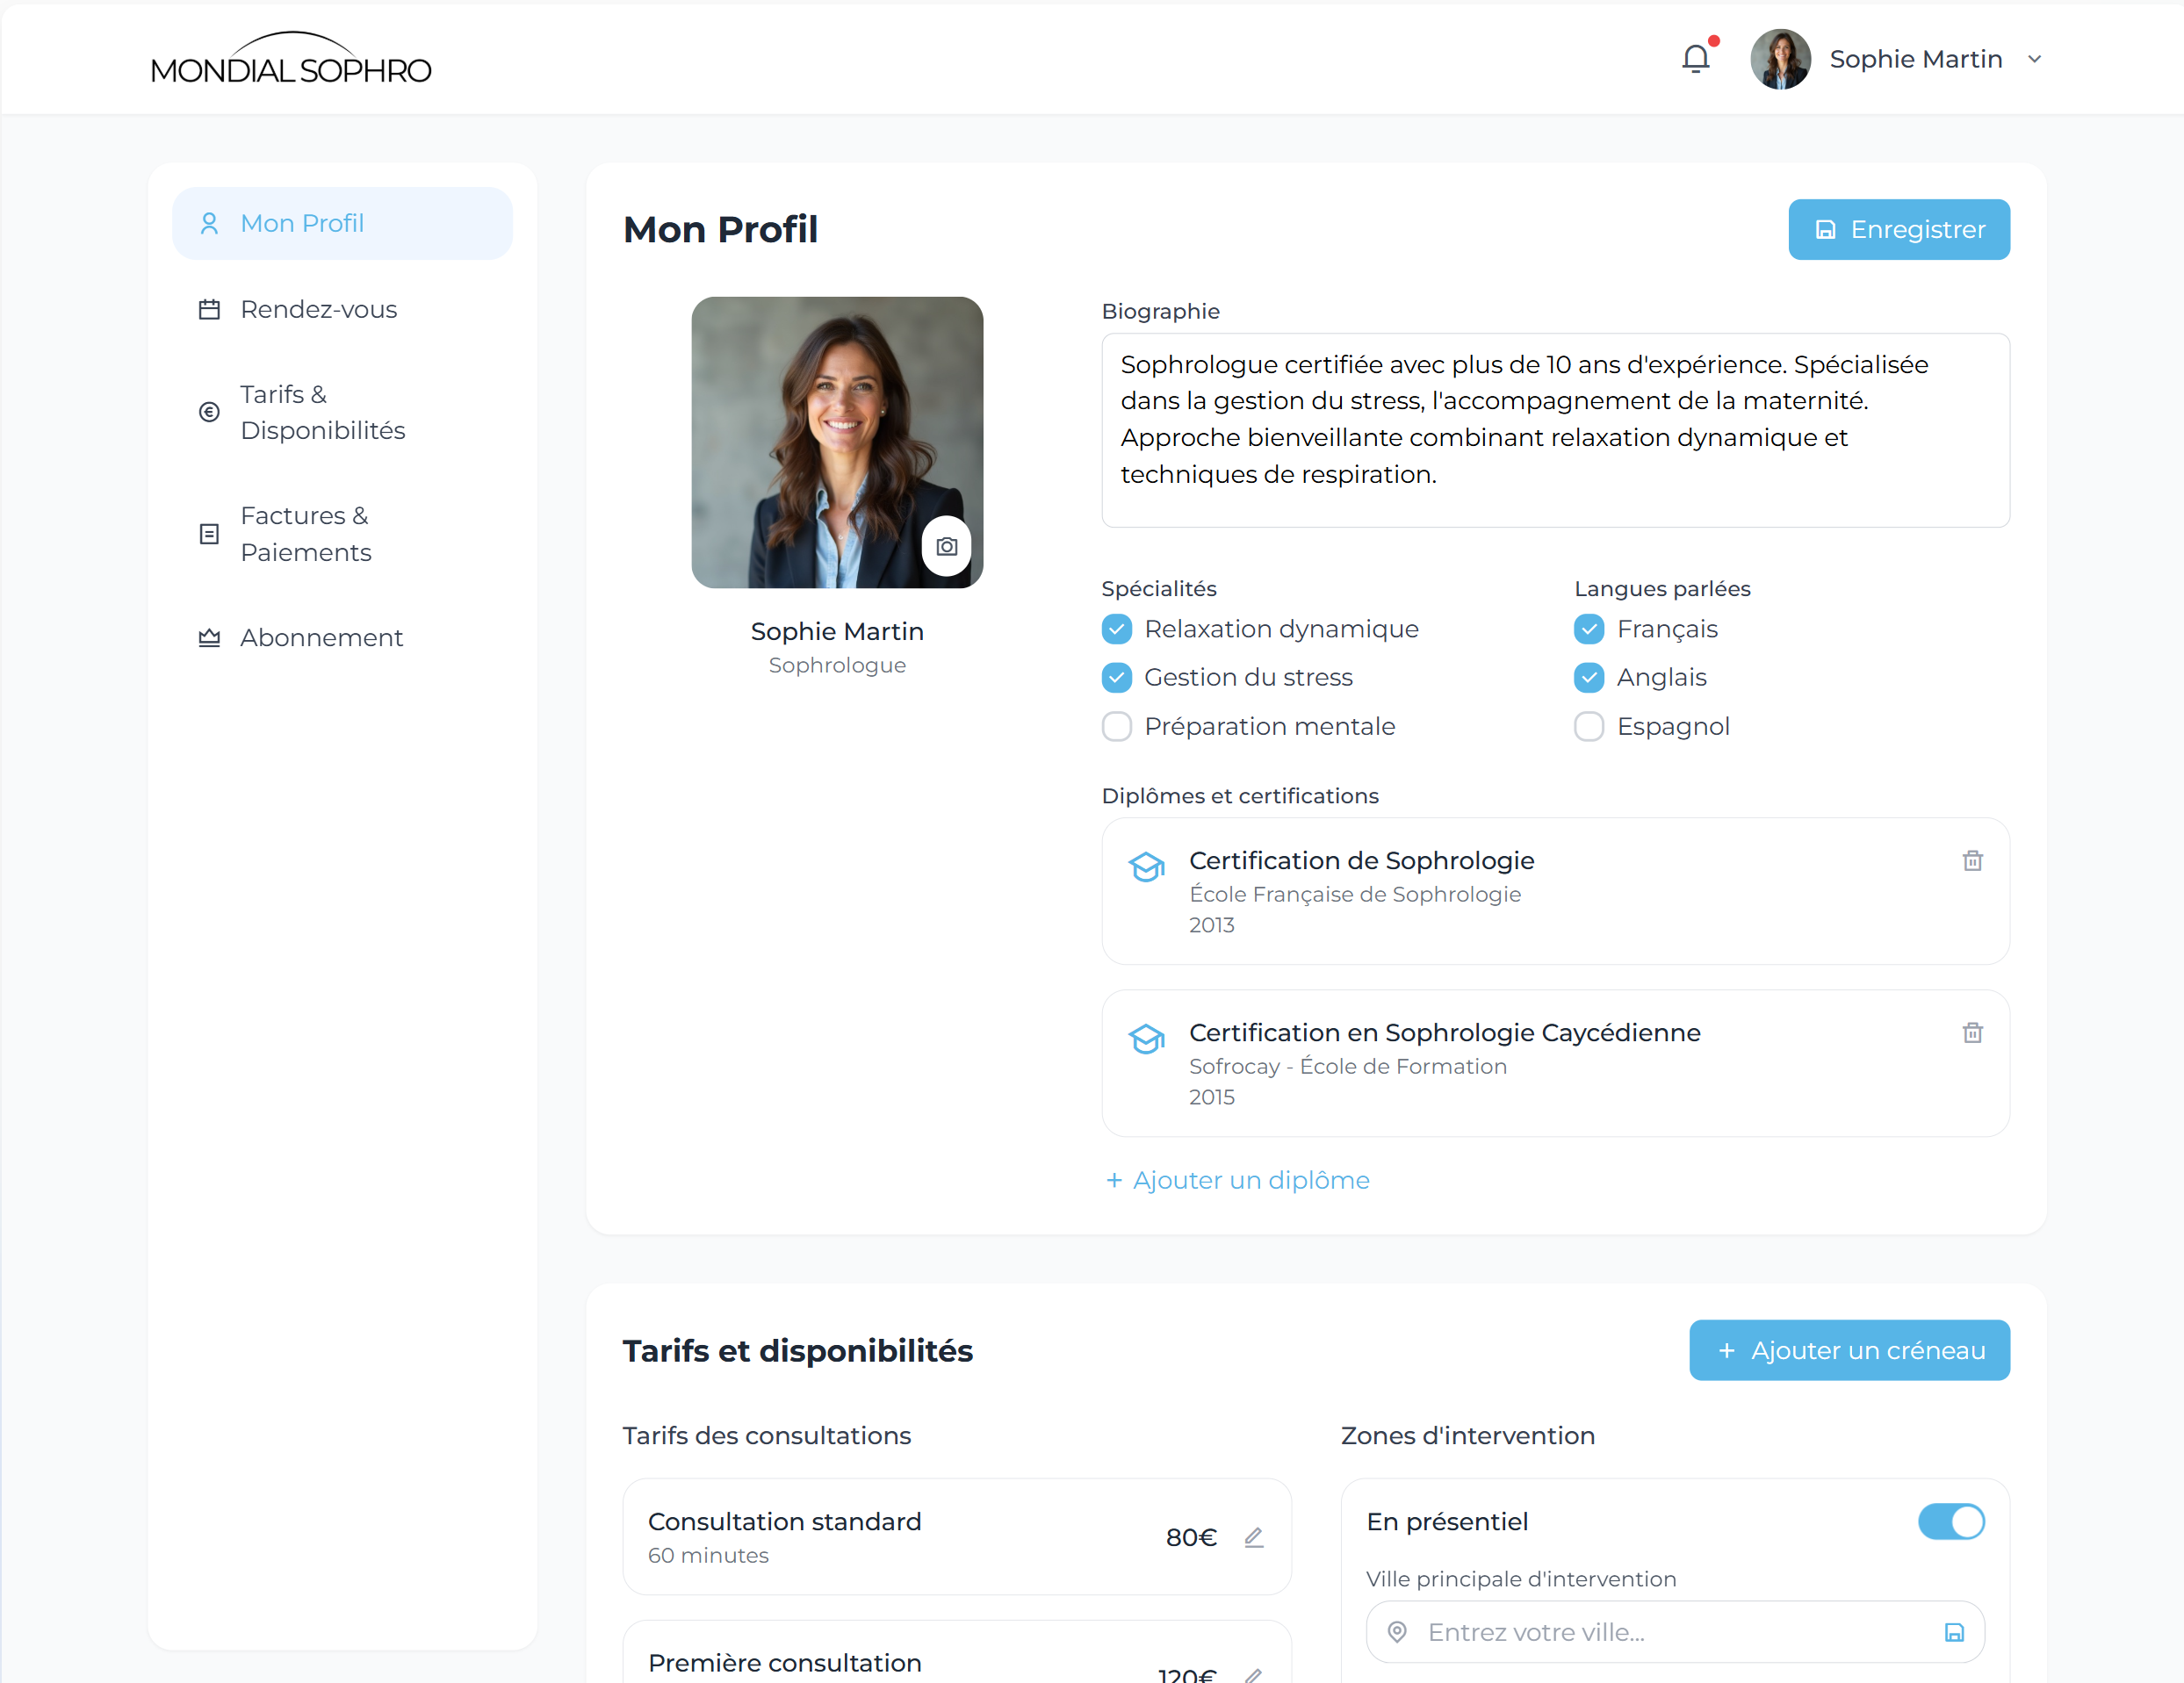Check the Espagnol language option
This screenshot has width=2184, height=1683.
click(x=1588, y=726)
